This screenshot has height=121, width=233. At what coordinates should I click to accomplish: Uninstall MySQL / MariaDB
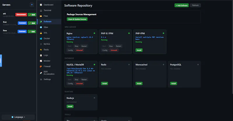pos(79,83)
